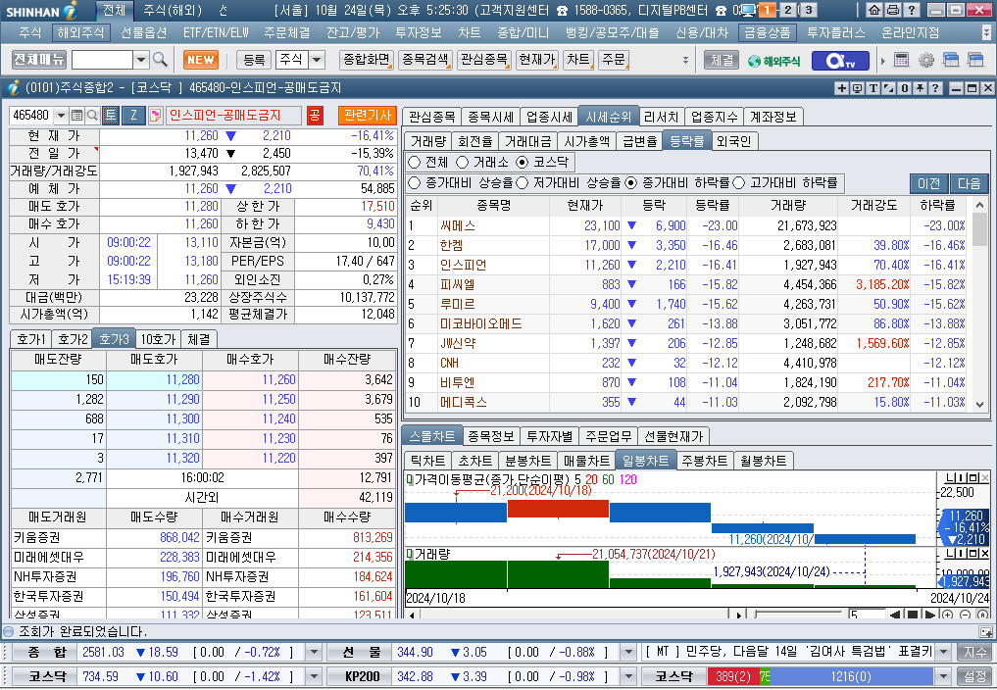
Task: Click the chart bar count field showing 5
Action: click(x=867, y=615)
